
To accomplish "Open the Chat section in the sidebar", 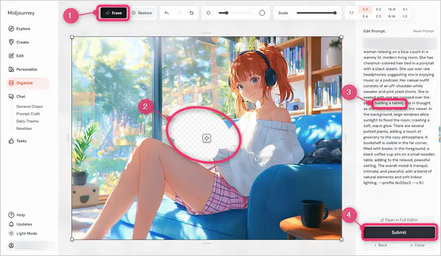I will [21, 96].
